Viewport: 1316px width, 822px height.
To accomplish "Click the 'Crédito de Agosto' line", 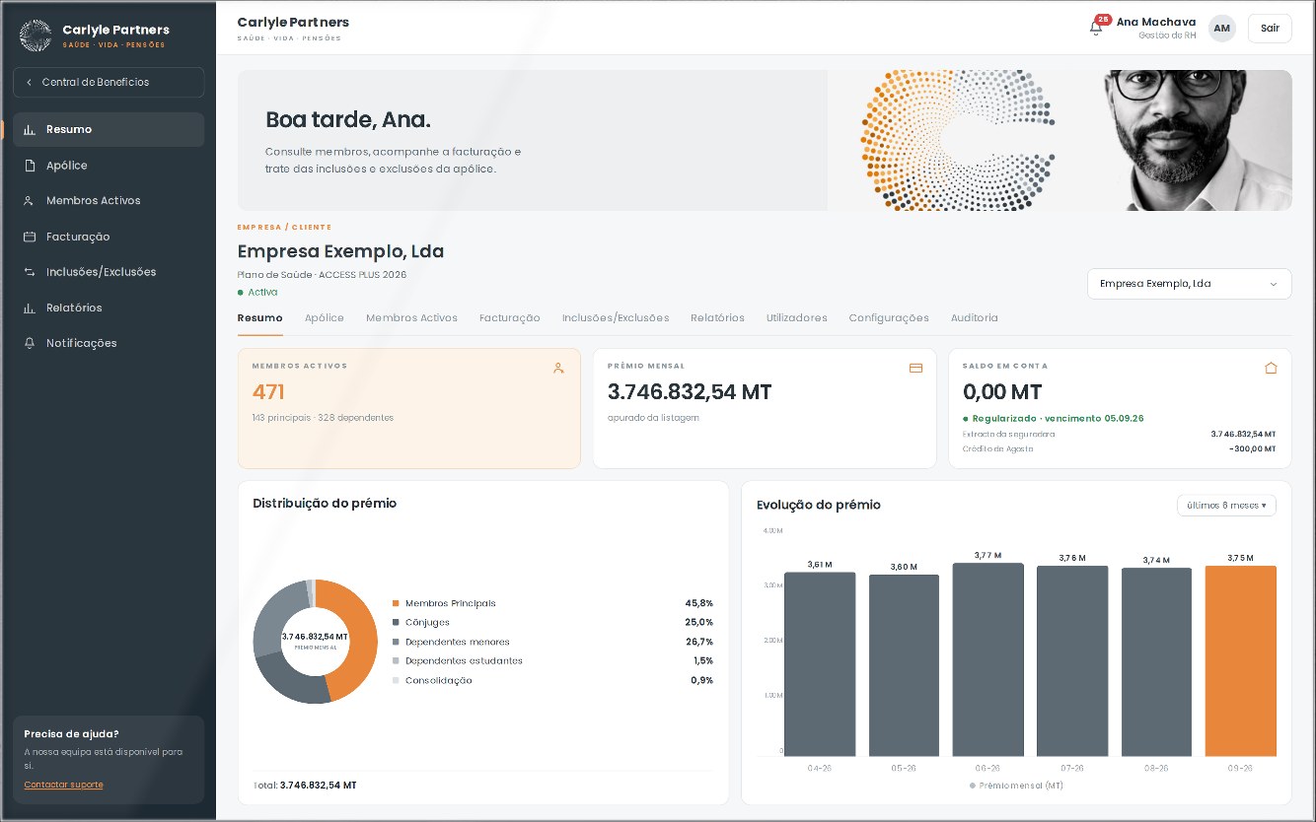I will click(998, 449).
